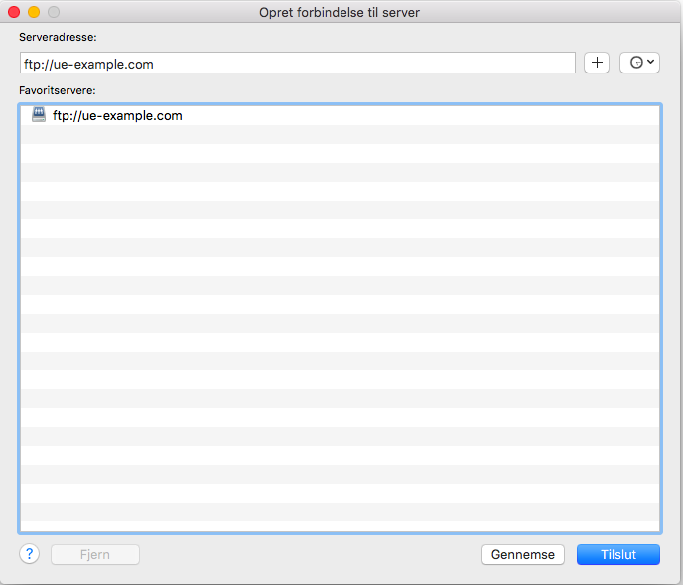Click the Fjern button

[x=95, y=555]
